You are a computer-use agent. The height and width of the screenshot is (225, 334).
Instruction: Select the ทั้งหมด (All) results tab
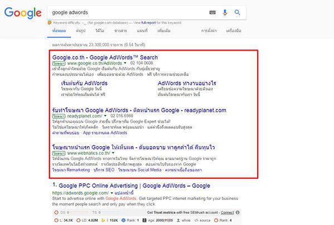click(59, 31)
